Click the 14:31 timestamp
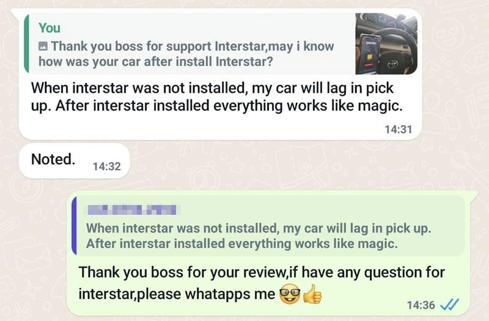 (399, 129)
